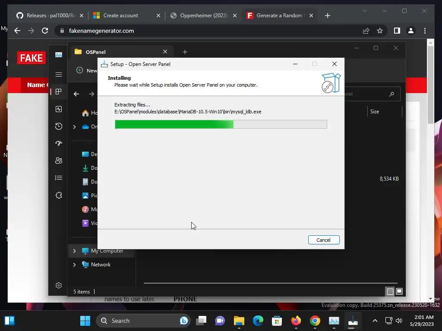Open the activity monitor icon in sidebar
442x331 pixels.
(x=59, y=109)
